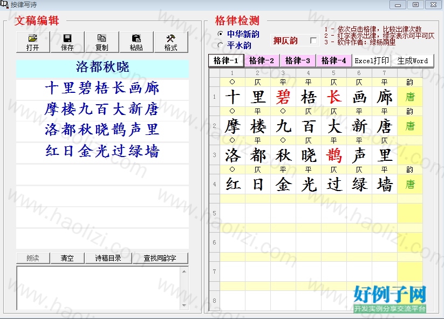Click 查找同韵字 button
Image resolution: width=444 pixels, height=319 pixels.
pyautogui.click(x=160, y=258)
